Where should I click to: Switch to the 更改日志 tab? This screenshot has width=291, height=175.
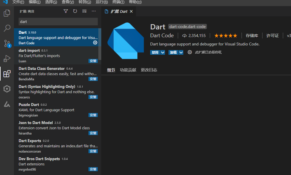[x=149, y=70]
